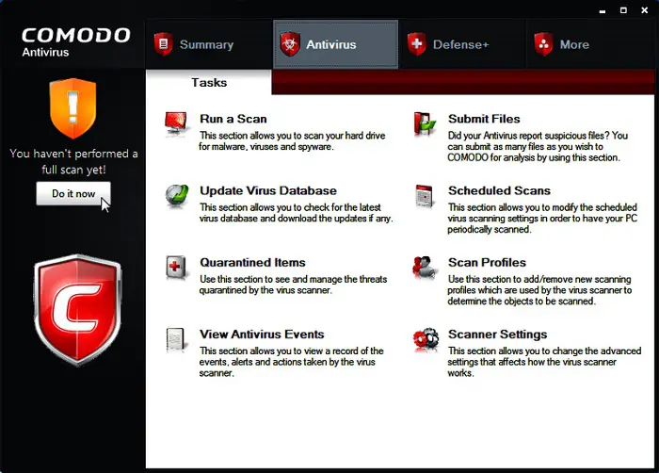Click the View Antivirus Events description text
Screen dimensions: 659x473
(291, 362)
